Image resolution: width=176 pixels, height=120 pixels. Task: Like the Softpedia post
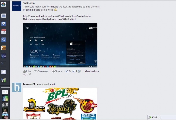pyautogui.click(x=27, y=71)
